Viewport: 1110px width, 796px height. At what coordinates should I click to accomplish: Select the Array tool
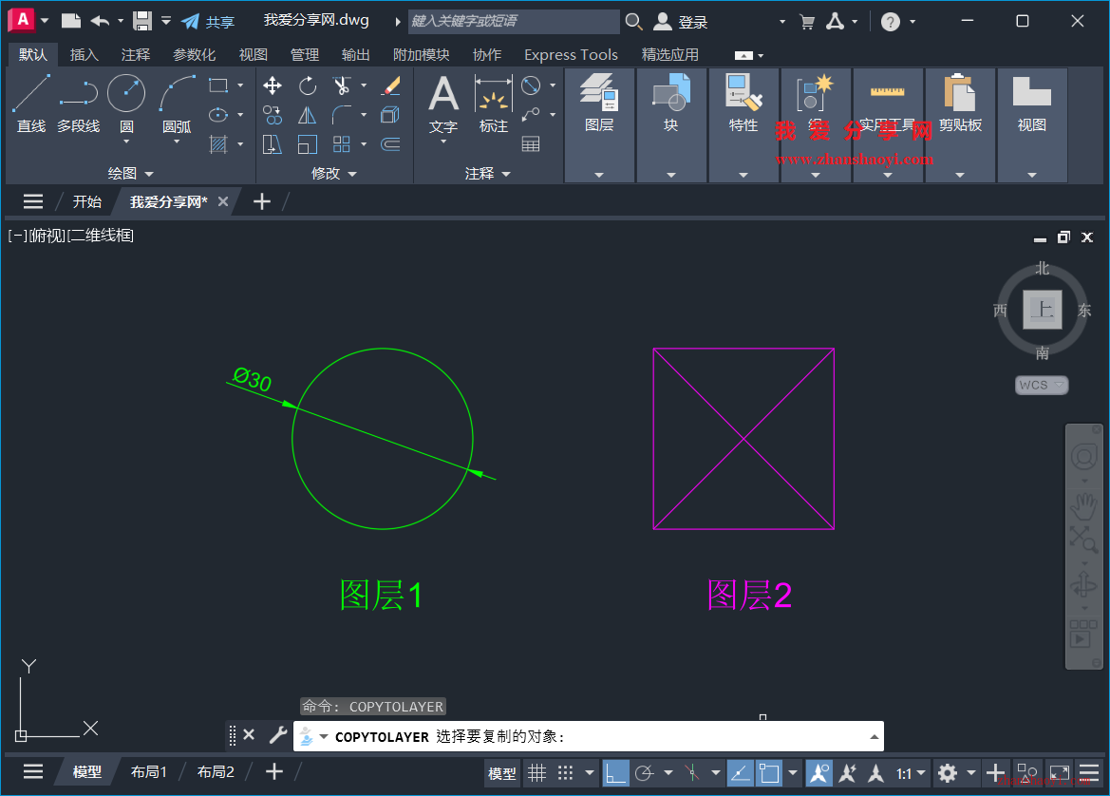tap(342, 144)
